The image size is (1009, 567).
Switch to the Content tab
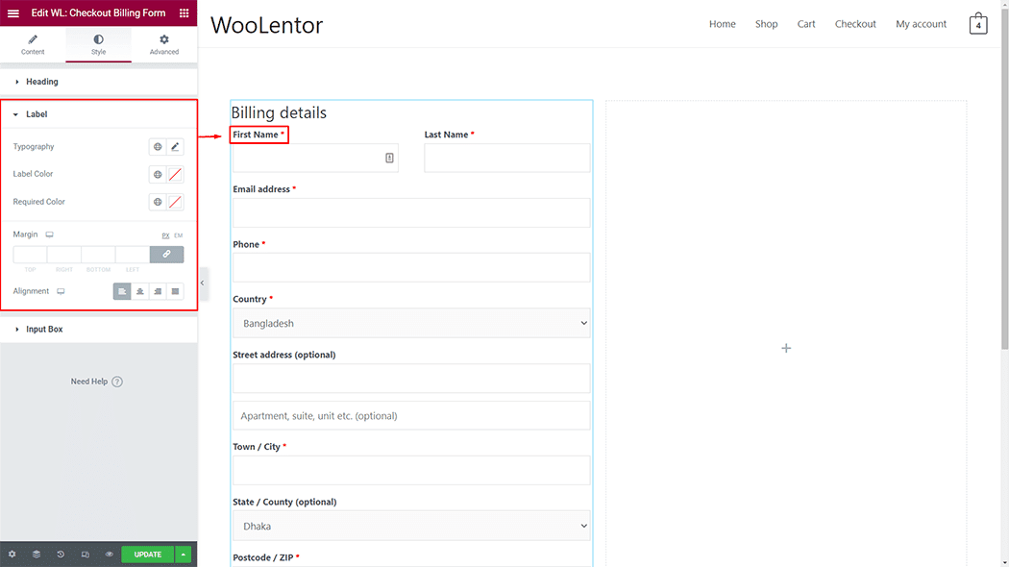click(33, 44)
